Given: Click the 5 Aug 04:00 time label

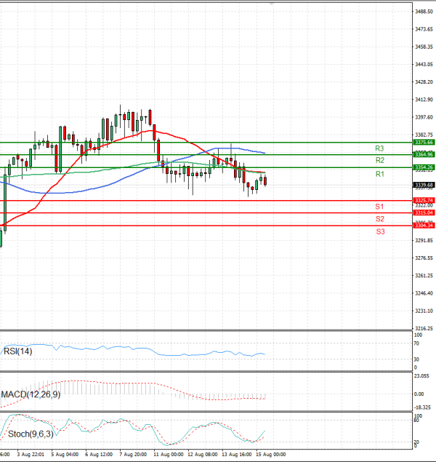Looking at the screenshot, I should [65, 454].
